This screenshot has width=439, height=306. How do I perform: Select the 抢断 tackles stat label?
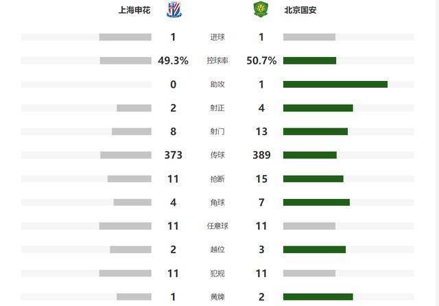tap(217, 179)
